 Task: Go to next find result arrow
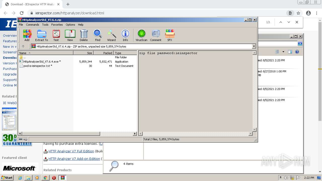tap(289, 22)
